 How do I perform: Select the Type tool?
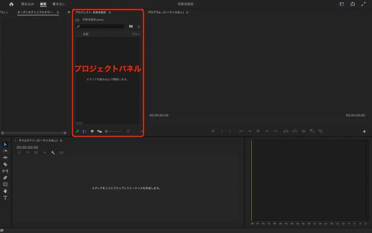pos(5,198)
